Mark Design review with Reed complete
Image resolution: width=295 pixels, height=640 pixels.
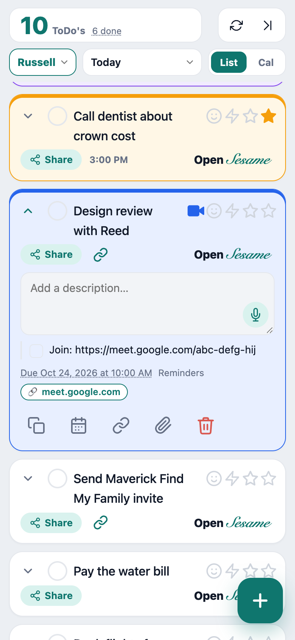pyautogui.click(x=57, y=211)
